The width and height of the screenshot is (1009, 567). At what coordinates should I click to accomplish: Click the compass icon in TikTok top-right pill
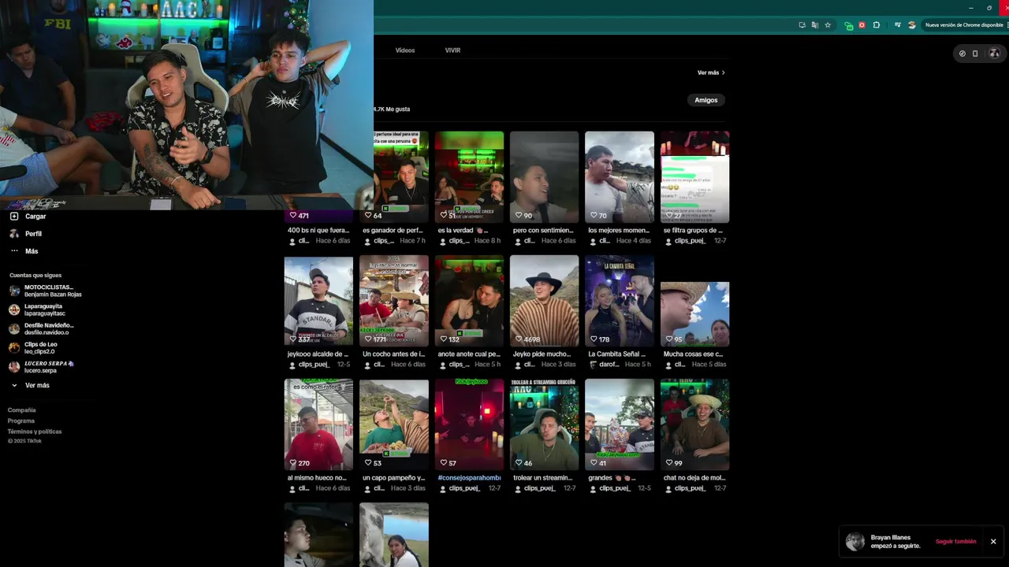tap(962, 54)
